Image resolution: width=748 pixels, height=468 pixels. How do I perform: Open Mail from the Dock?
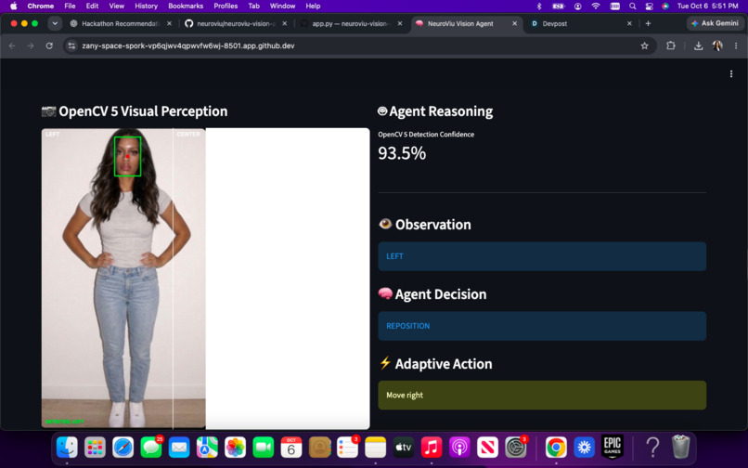tap(179, 448)
